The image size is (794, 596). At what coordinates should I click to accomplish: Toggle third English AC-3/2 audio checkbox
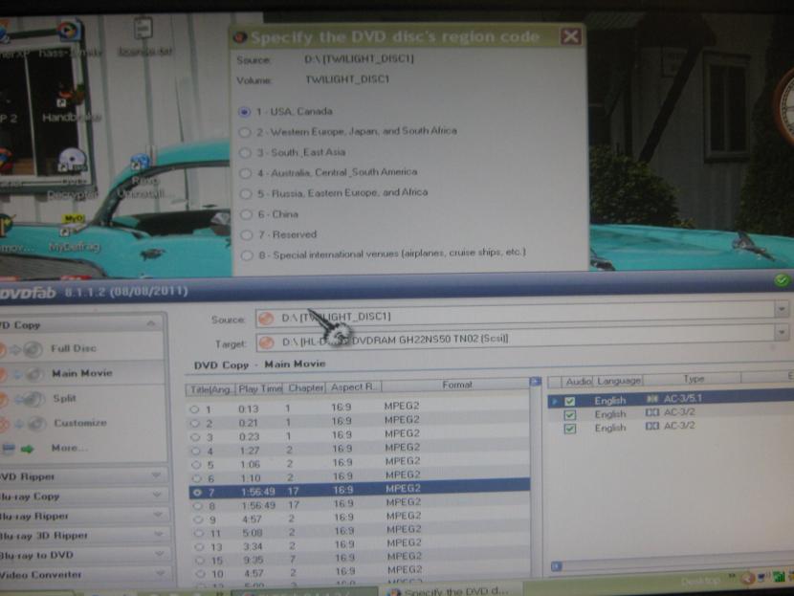pyautogui.click(x=570, y=429)
